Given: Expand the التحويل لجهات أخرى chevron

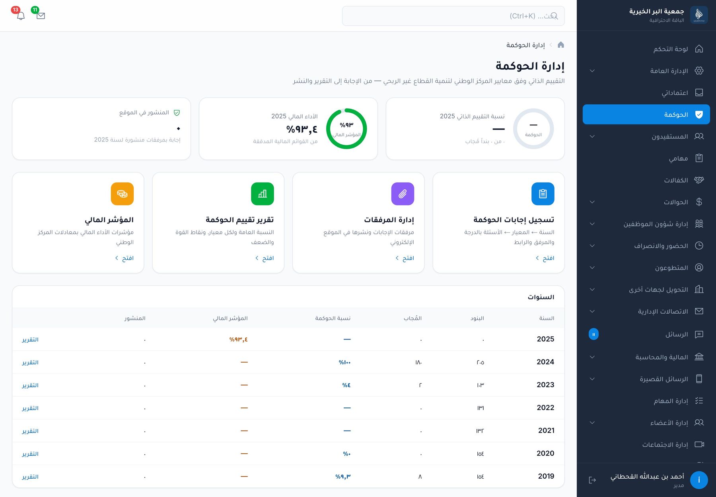Looking at the screenshot, I should coord(592,289).
